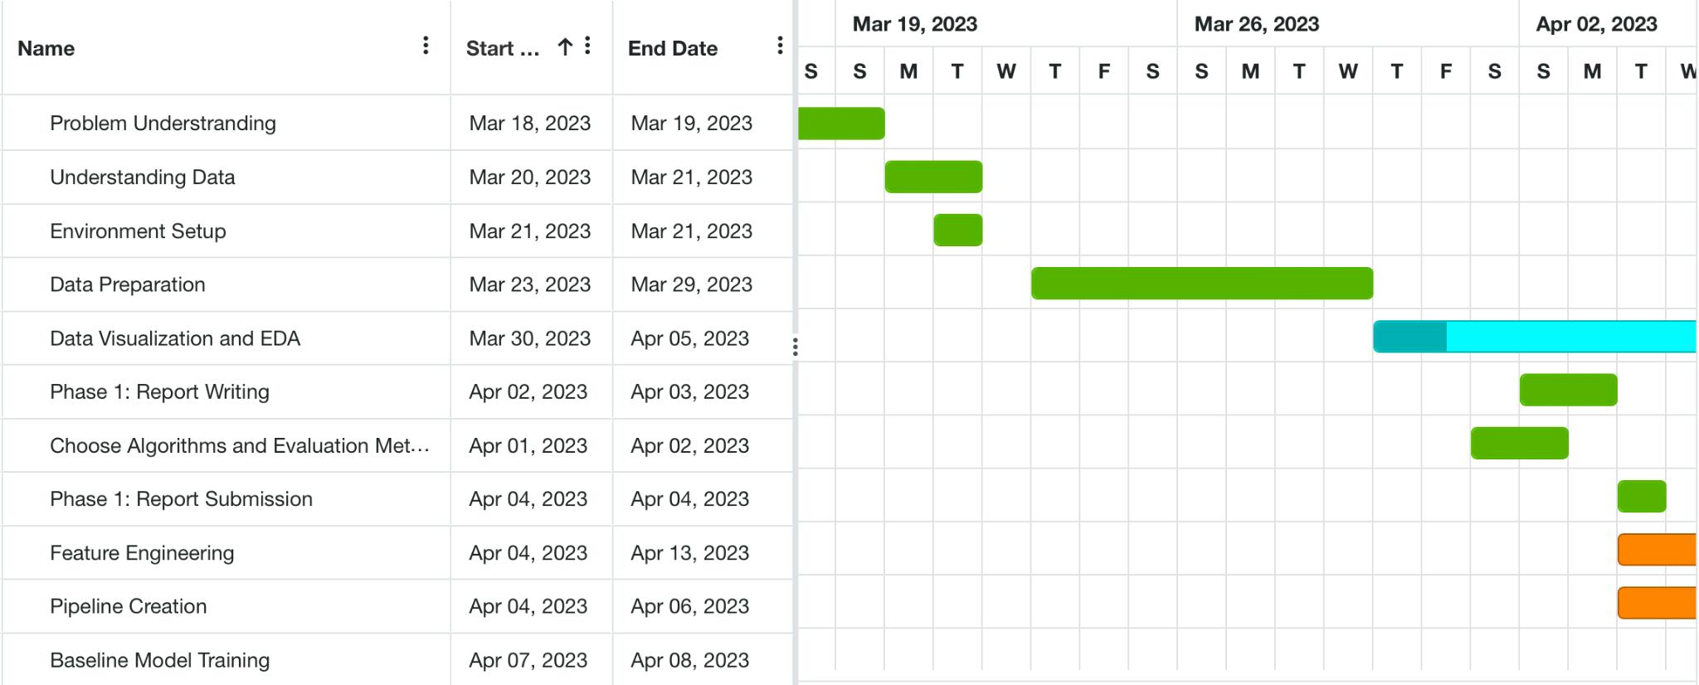Select the Phase 1: Report Submission bar

[x=1641, y=498]
